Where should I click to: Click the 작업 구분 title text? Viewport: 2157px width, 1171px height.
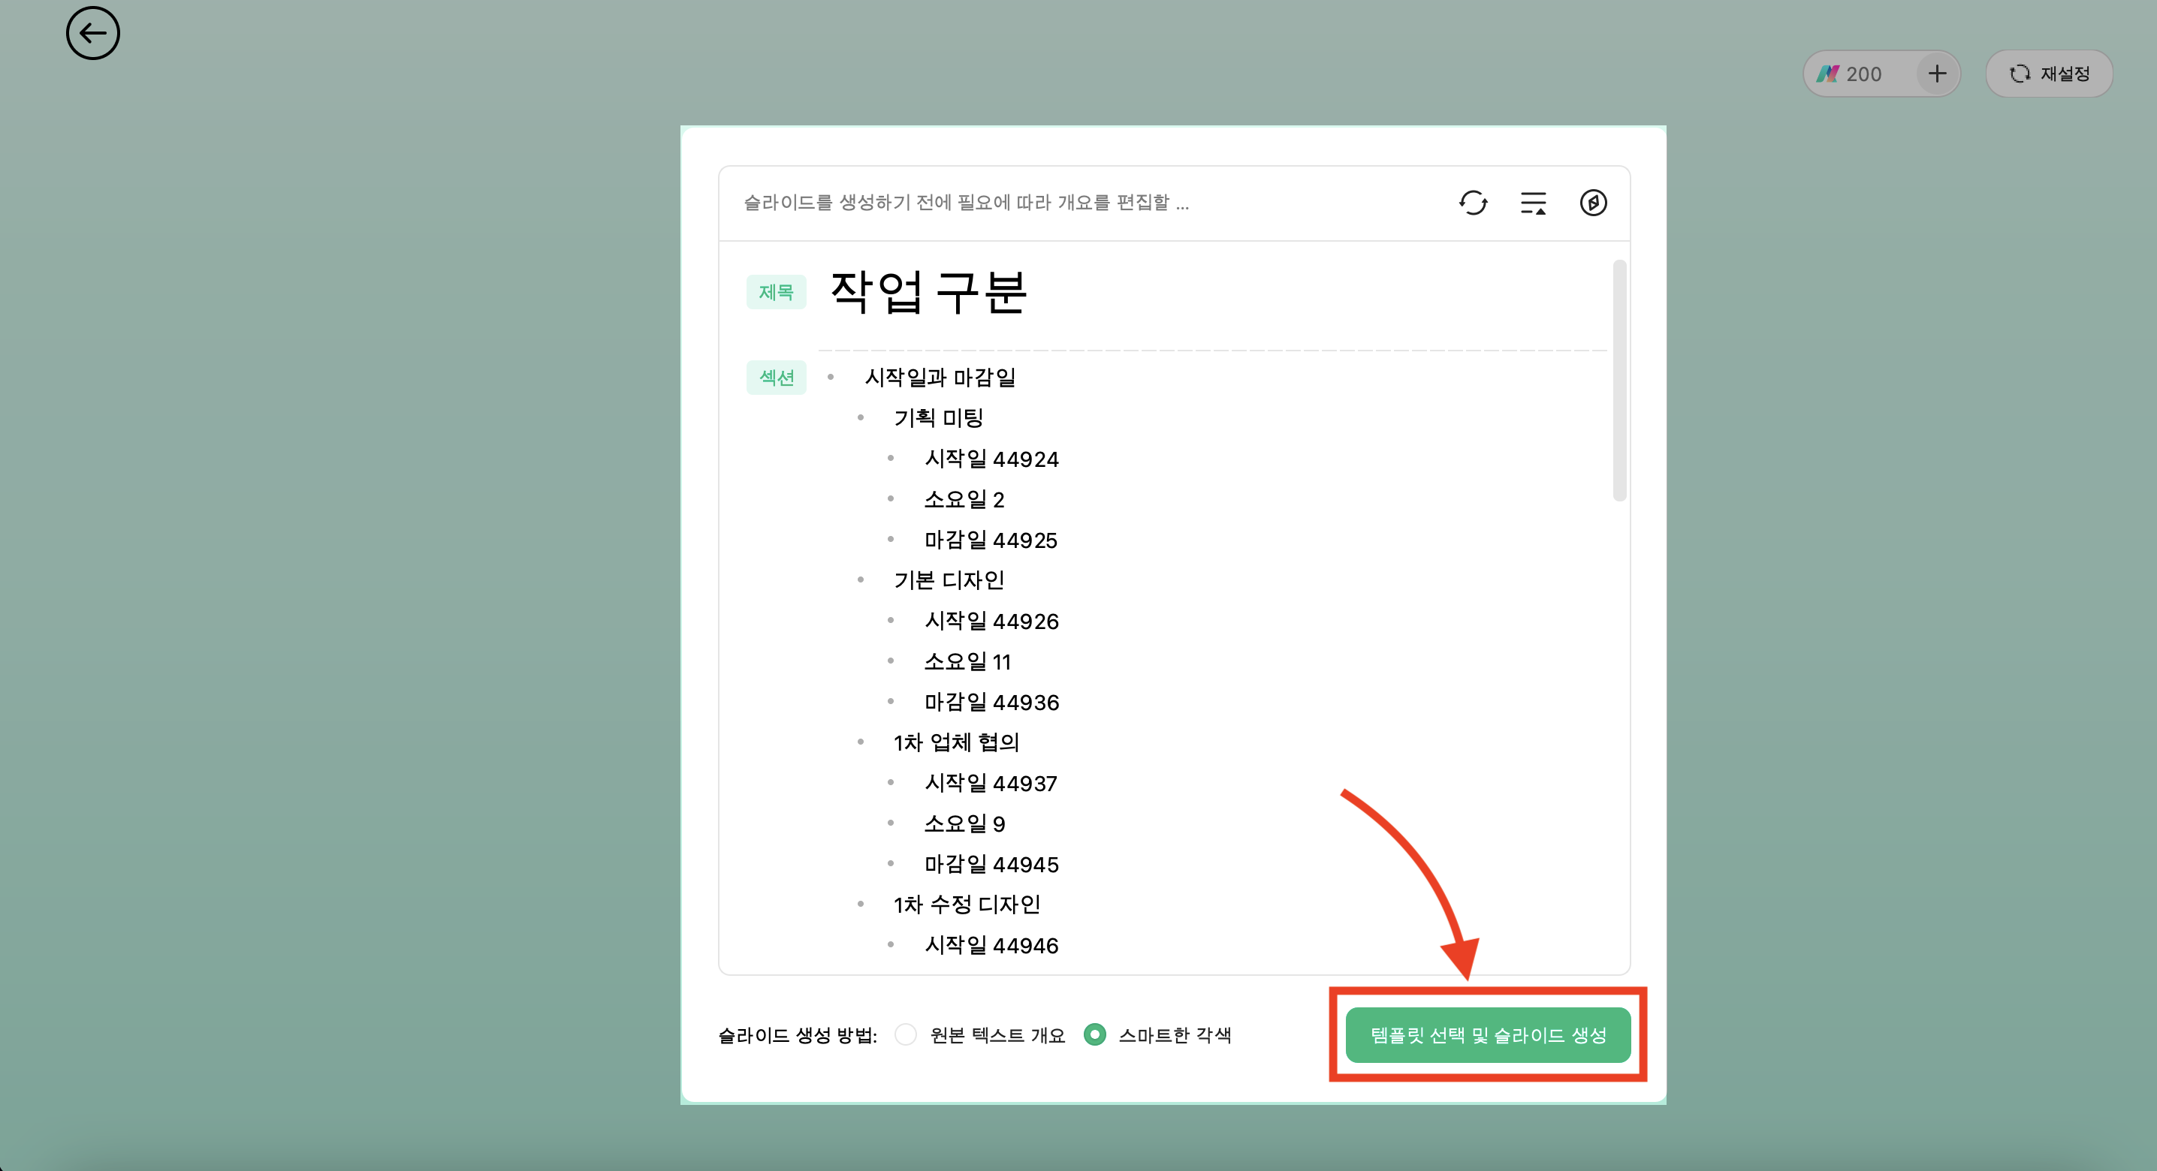928,292
